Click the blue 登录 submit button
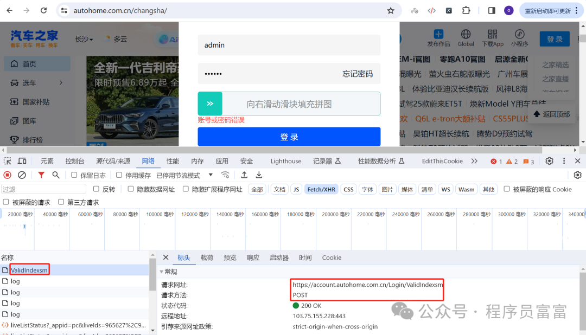 click(x=289, y=137)
